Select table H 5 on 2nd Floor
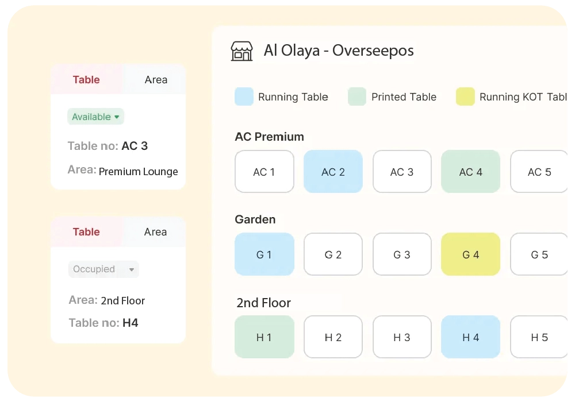 538,337
